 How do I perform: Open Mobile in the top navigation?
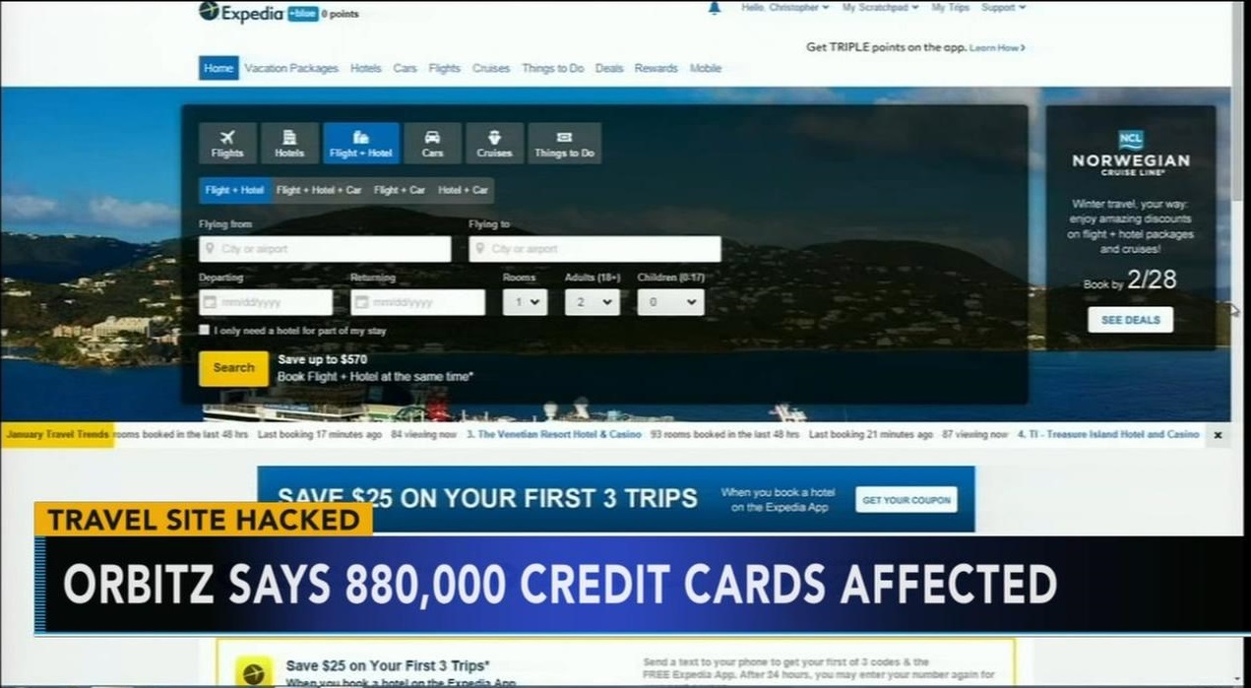coord(706,68)
